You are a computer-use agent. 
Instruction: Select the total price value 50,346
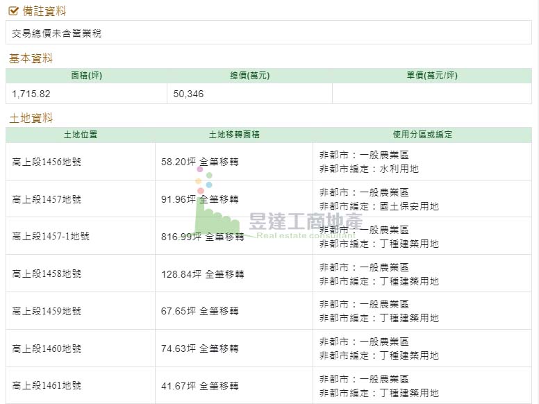[188, 94]
